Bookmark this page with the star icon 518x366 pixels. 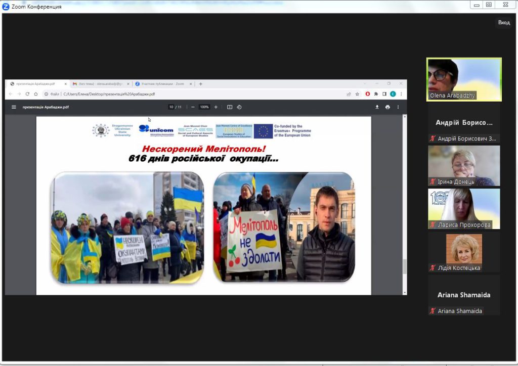coord(357,94)
